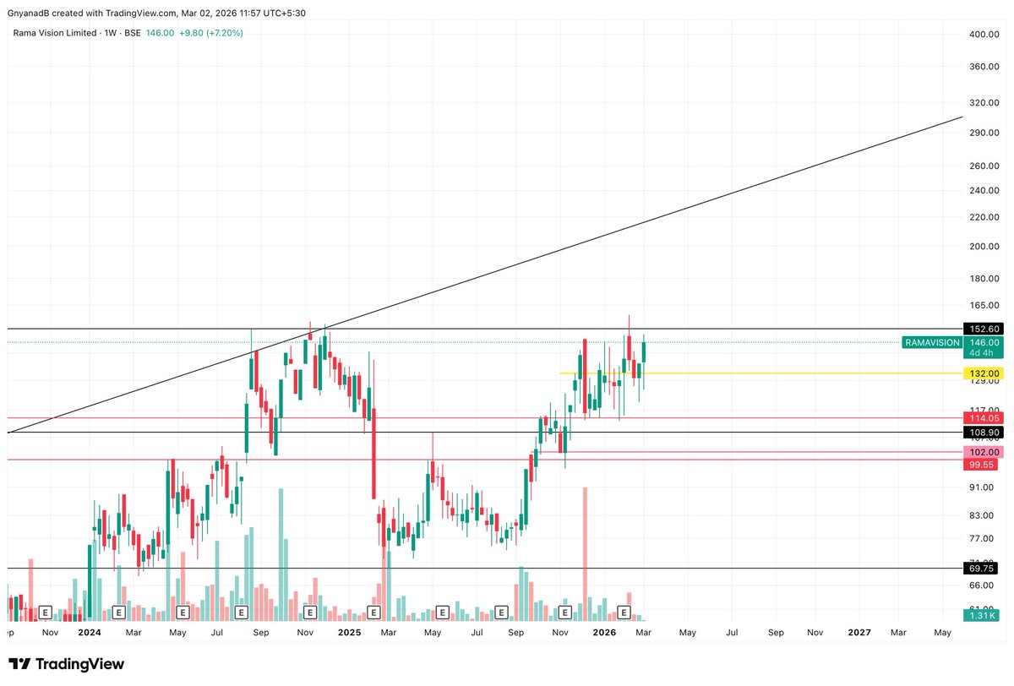The image size is (1014, 686).
Task: Click the 320.00 price axis label
Action: [x=984, y=103]
